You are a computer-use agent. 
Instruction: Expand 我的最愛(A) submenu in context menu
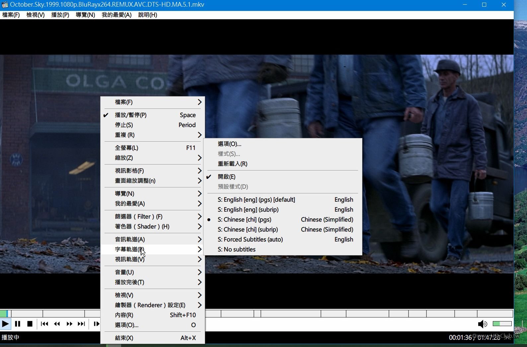(x=153, y=204)
